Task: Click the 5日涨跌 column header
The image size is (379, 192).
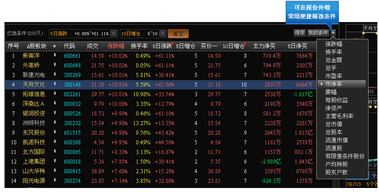Action: [x=162, y=46]
